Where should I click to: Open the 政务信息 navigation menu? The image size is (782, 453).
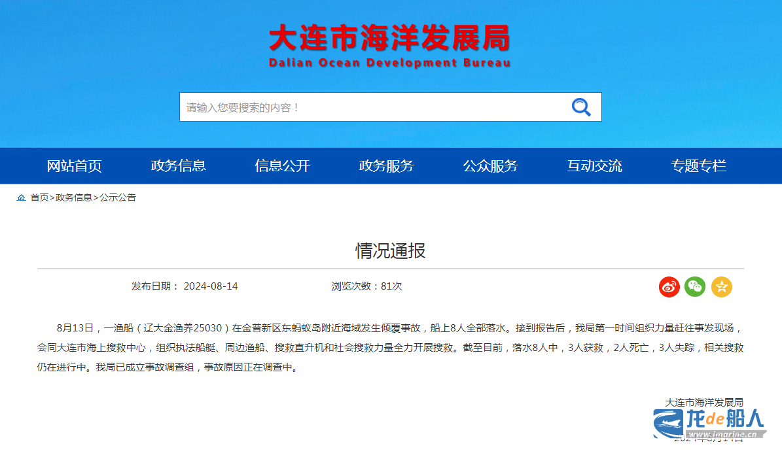pos(178,166)
